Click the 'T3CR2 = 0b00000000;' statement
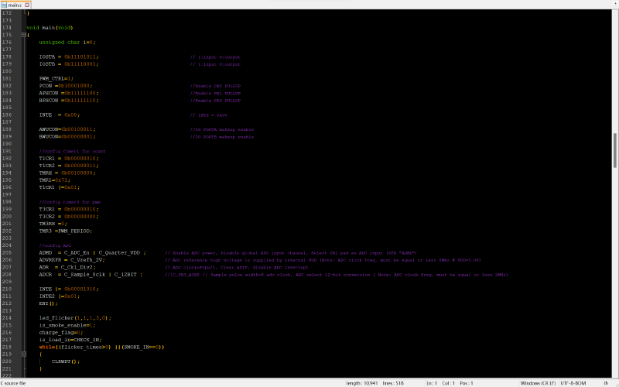Screen dimensions: 619x387 tap(69, 217)
